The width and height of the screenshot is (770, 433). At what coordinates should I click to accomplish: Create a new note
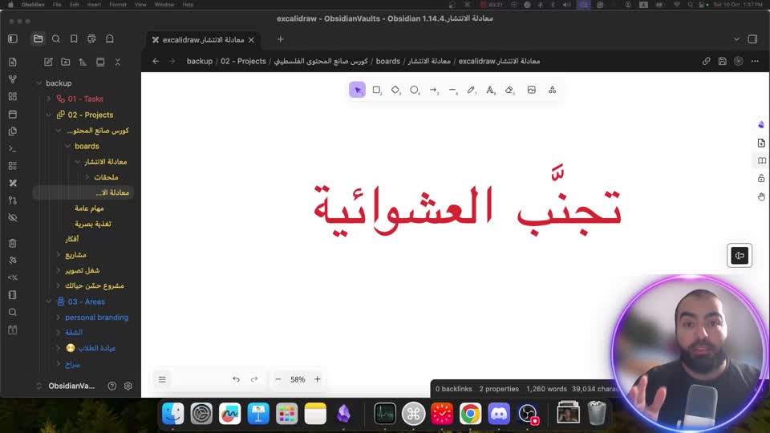(48, 62)
